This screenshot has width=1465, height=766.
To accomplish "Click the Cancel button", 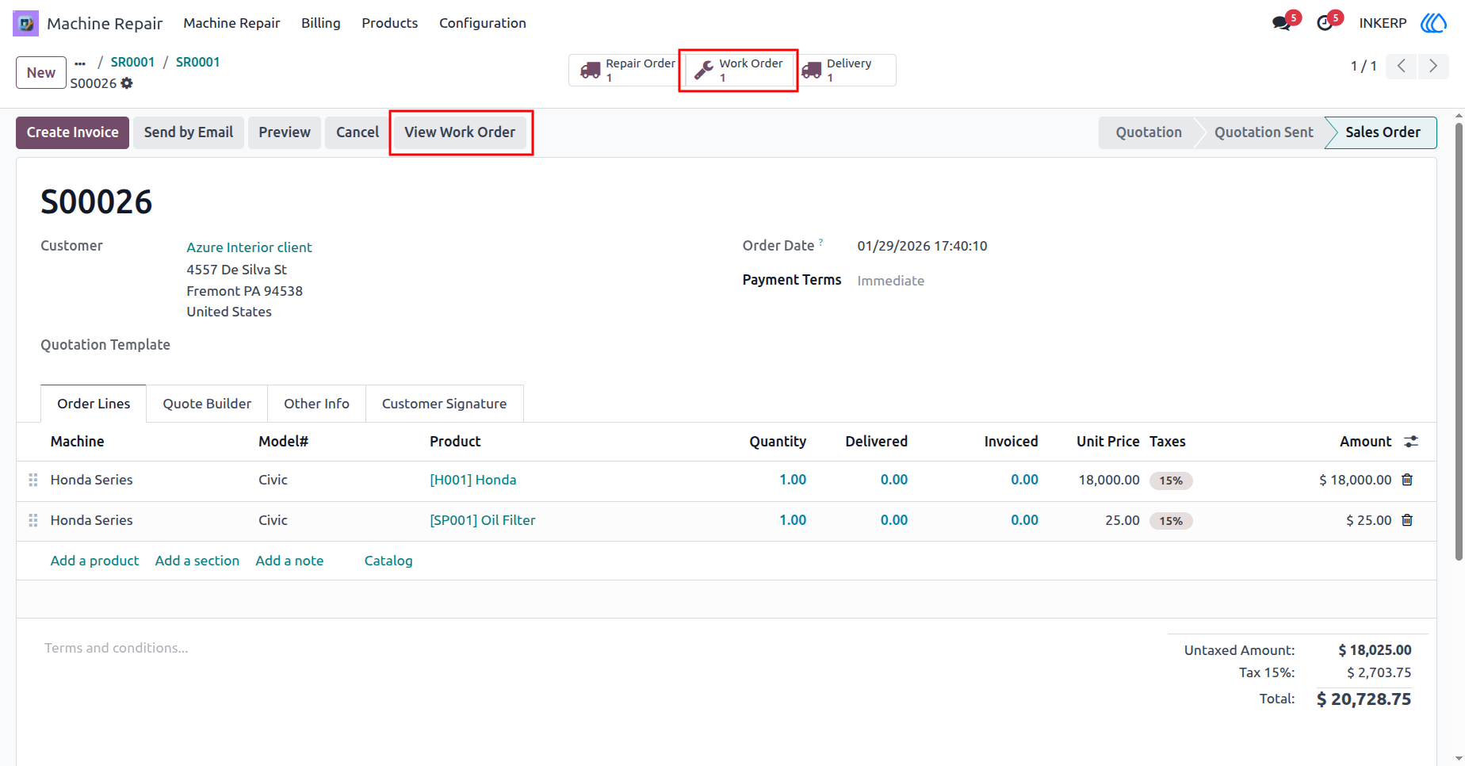I will coord(358,132).
